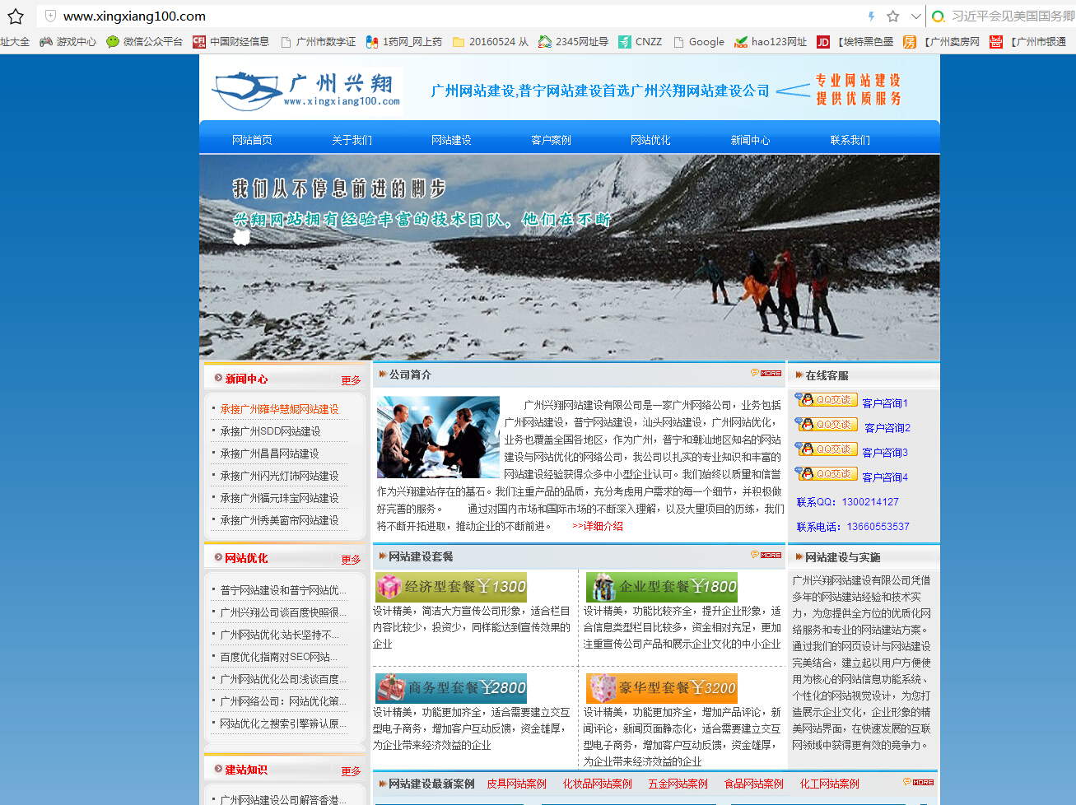Open news item 承接广州福元珠宝网站建设
The image size is (1076, 805).
pyautogui.click(x=279, y=498)
